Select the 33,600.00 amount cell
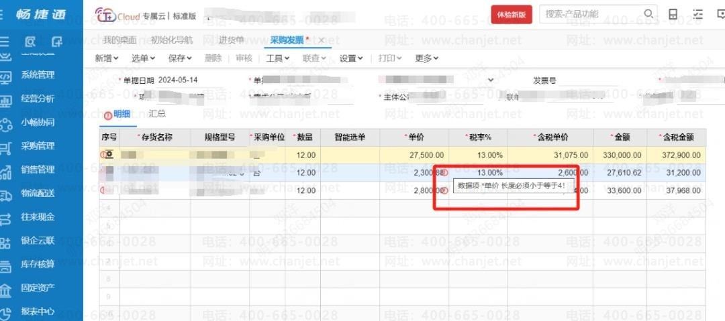The height and width of the screenshot is (321, 725). [620, 190]
